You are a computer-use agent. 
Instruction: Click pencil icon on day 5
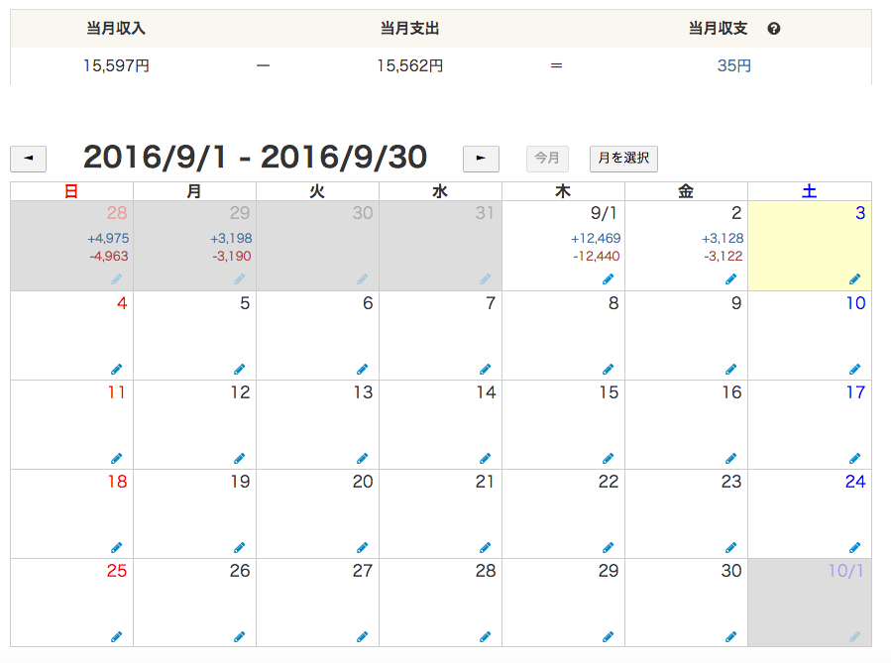239,370
